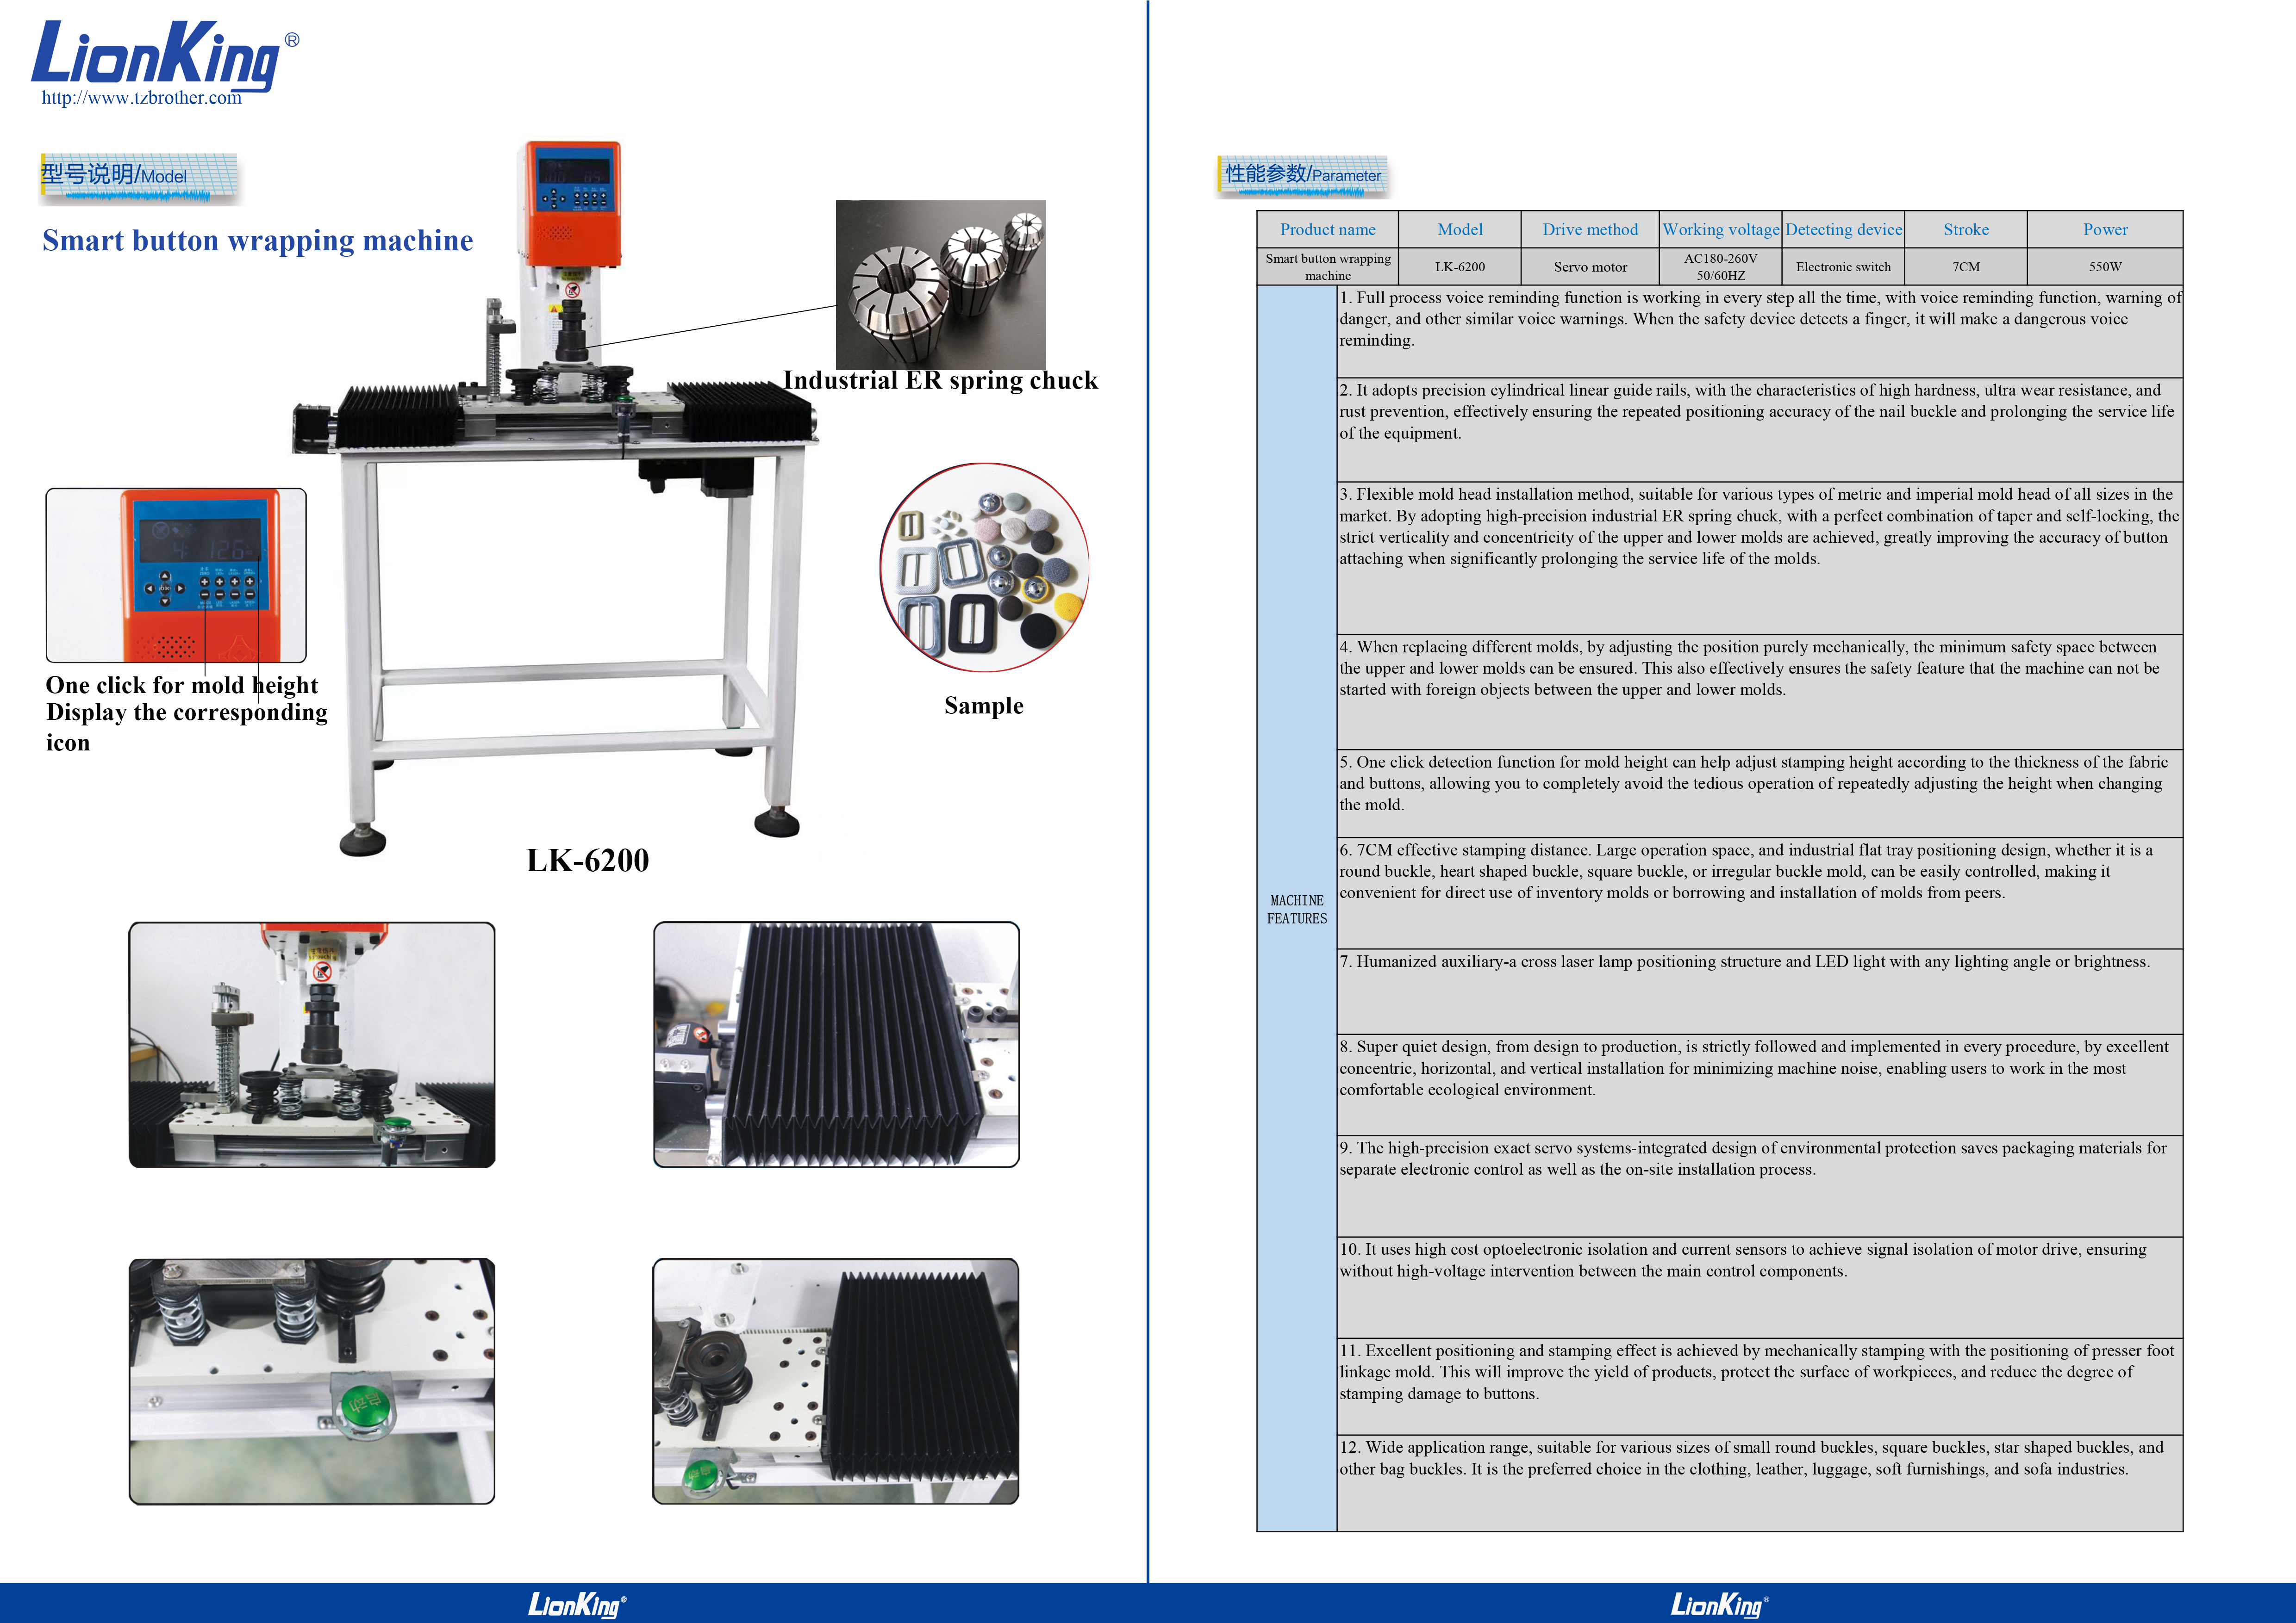Select feature 6 about 7CM stamping distance
Screen dimensions: 2296x1623
click(x=1760, y=893)
